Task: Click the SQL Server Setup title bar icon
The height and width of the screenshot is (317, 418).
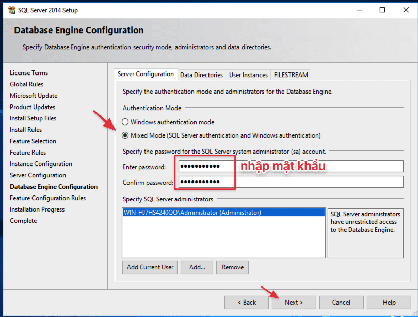Action: click(x=11, y=10)
